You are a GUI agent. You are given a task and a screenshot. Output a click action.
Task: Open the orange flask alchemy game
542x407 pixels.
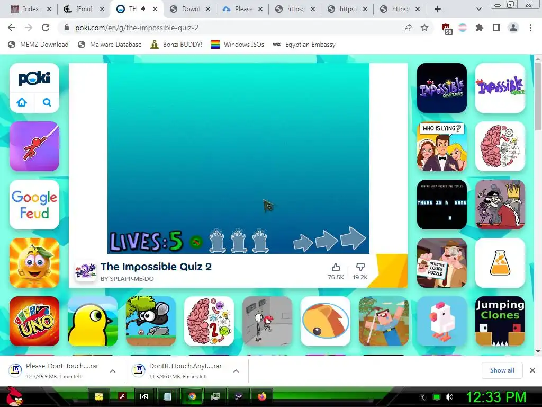(500, 263)
